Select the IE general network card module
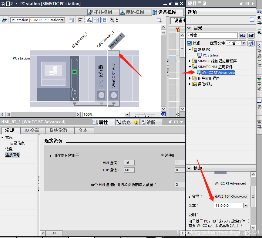Viewport: 262px width, 238px height. [75, 79]
